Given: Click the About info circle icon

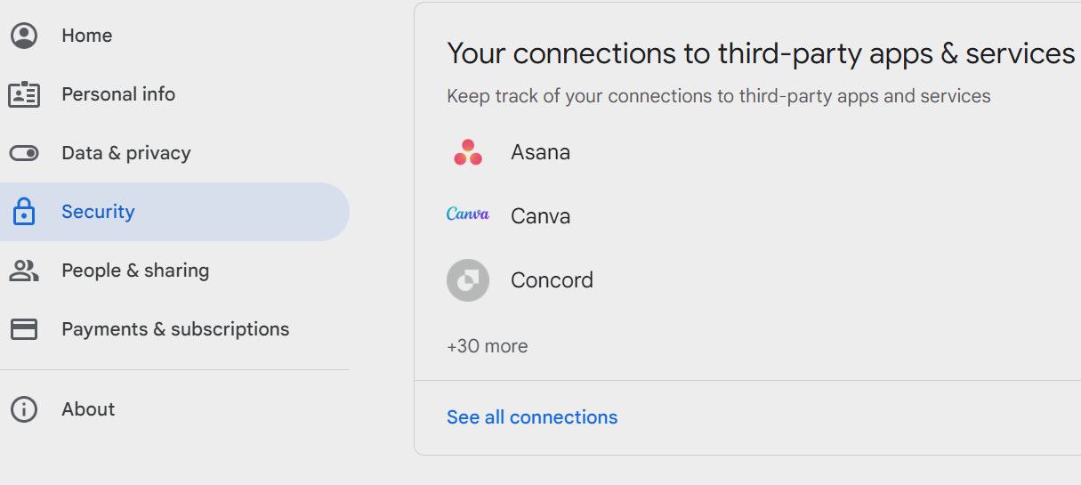Looking at the screenshot, I should 24,409.
